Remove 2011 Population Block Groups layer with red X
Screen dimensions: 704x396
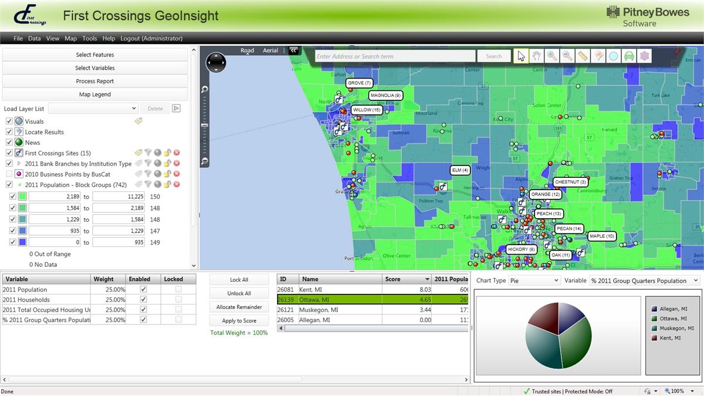177,185
